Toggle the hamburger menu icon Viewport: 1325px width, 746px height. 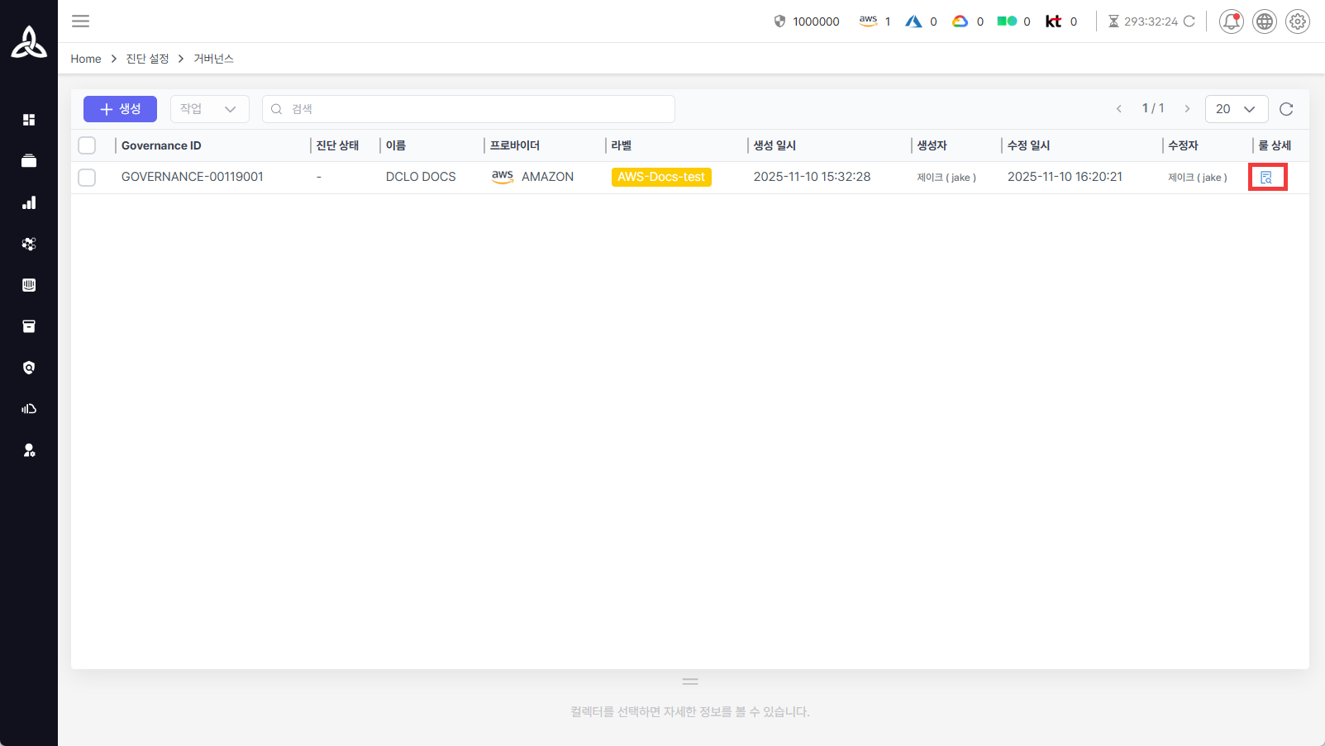pos(80,21)
